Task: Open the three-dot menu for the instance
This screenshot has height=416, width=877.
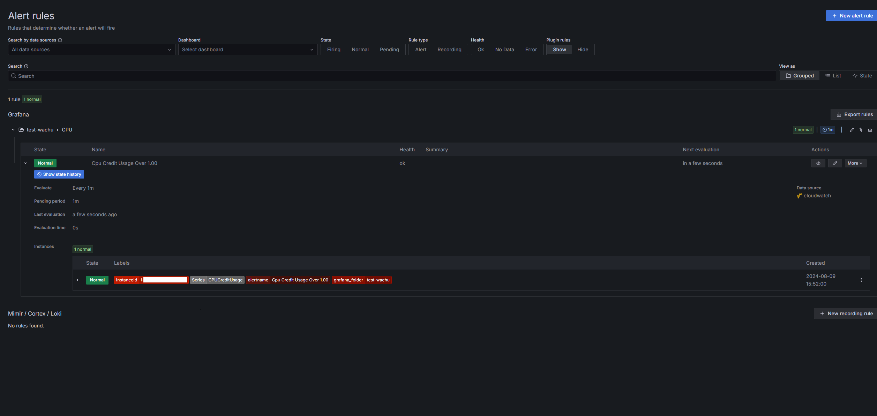Action: [861, 280]
